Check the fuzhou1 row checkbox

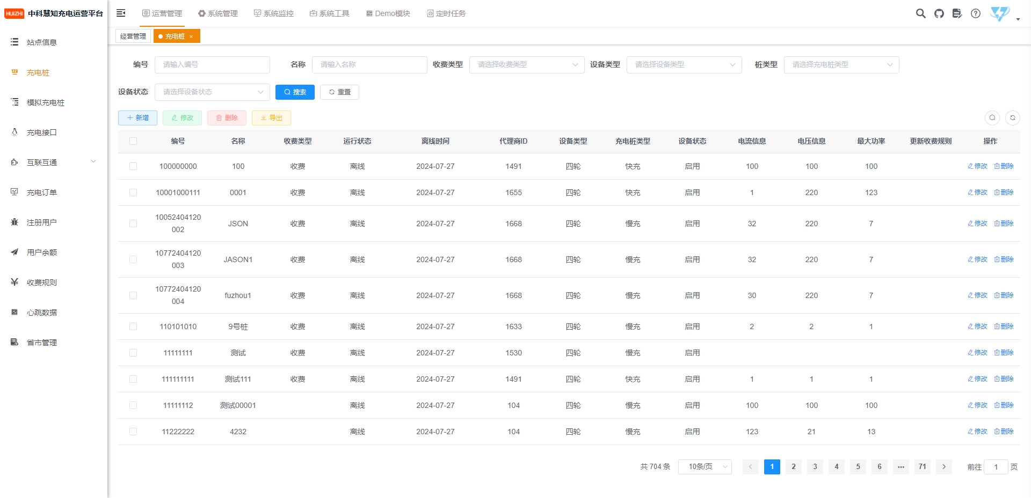[x=133, y=295]
